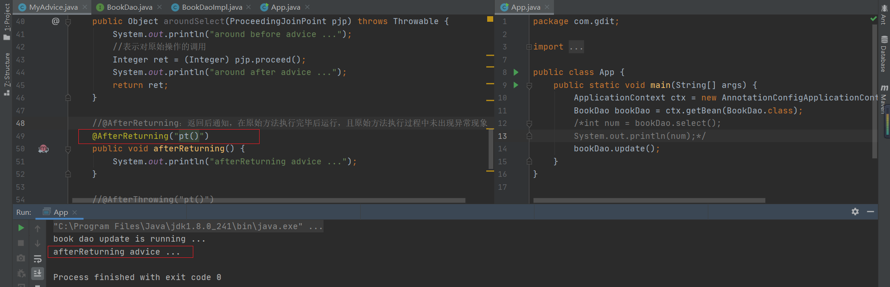Image resolution: width=890 pixels, height=287 pixels.
Task: Click the advice gutter icon on line 50
Action: tap(43, 149)
